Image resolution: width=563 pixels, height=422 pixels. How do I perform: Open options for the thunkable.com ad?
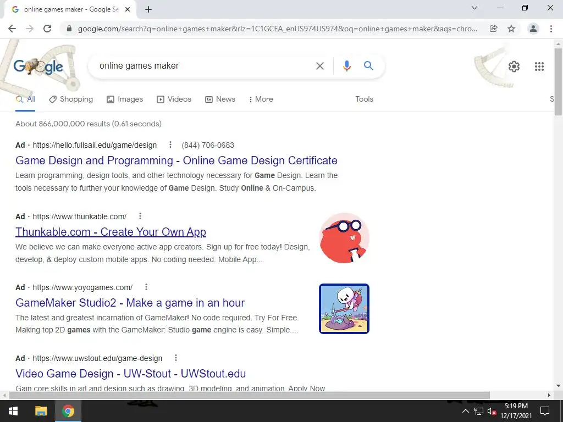coord(140,216)
